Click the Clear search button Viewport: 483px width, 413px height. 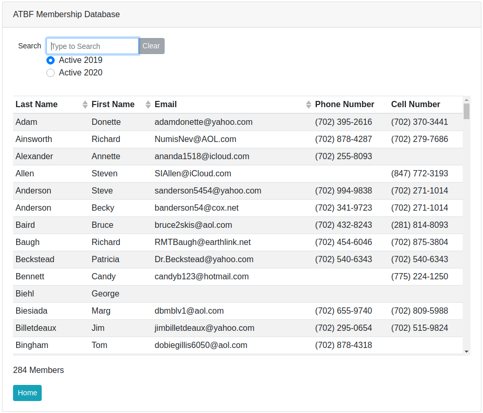pos(151,46)
